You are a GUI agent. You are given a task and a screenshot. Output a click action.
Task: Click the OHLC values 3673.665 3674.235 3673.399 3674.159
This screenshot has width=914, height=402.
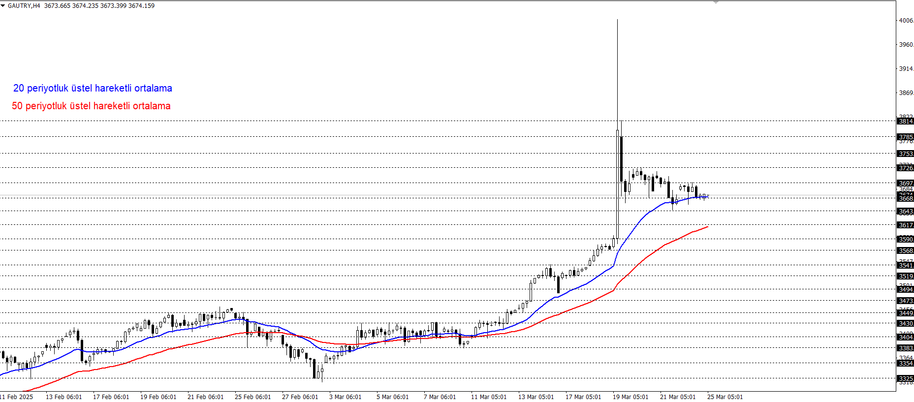tap(99, 6)
